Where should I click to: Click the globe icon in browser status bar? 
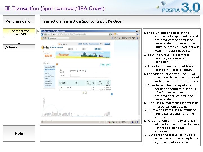pyautogui.click(x=132, y=122)
